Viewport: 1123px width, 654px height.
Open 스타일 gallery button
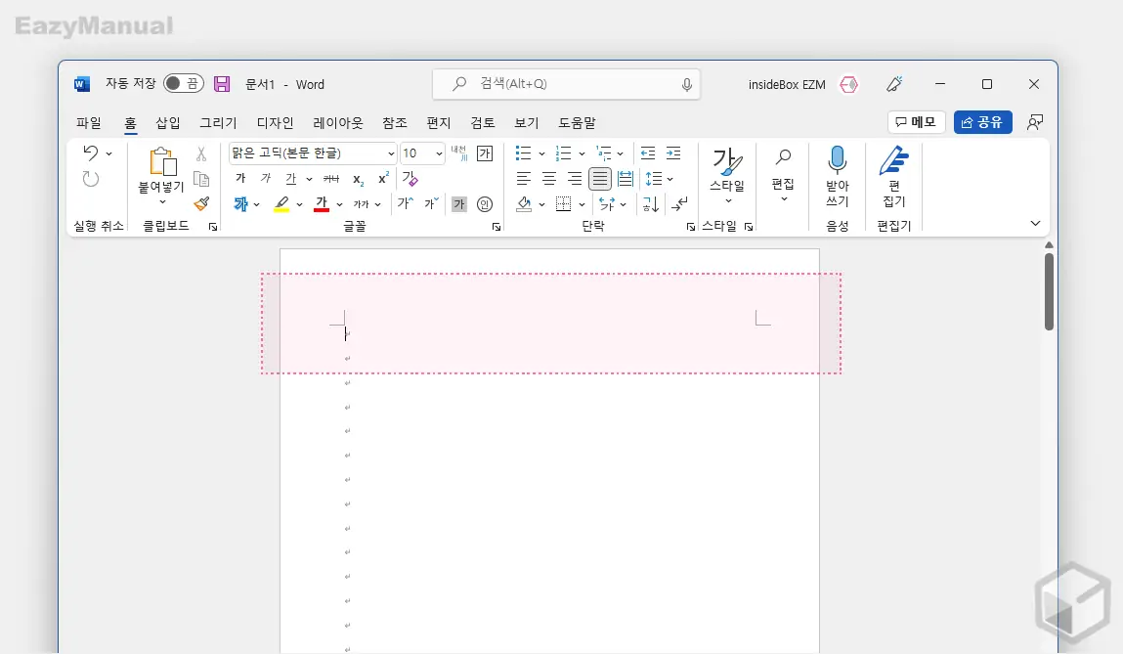pos(727,176)
